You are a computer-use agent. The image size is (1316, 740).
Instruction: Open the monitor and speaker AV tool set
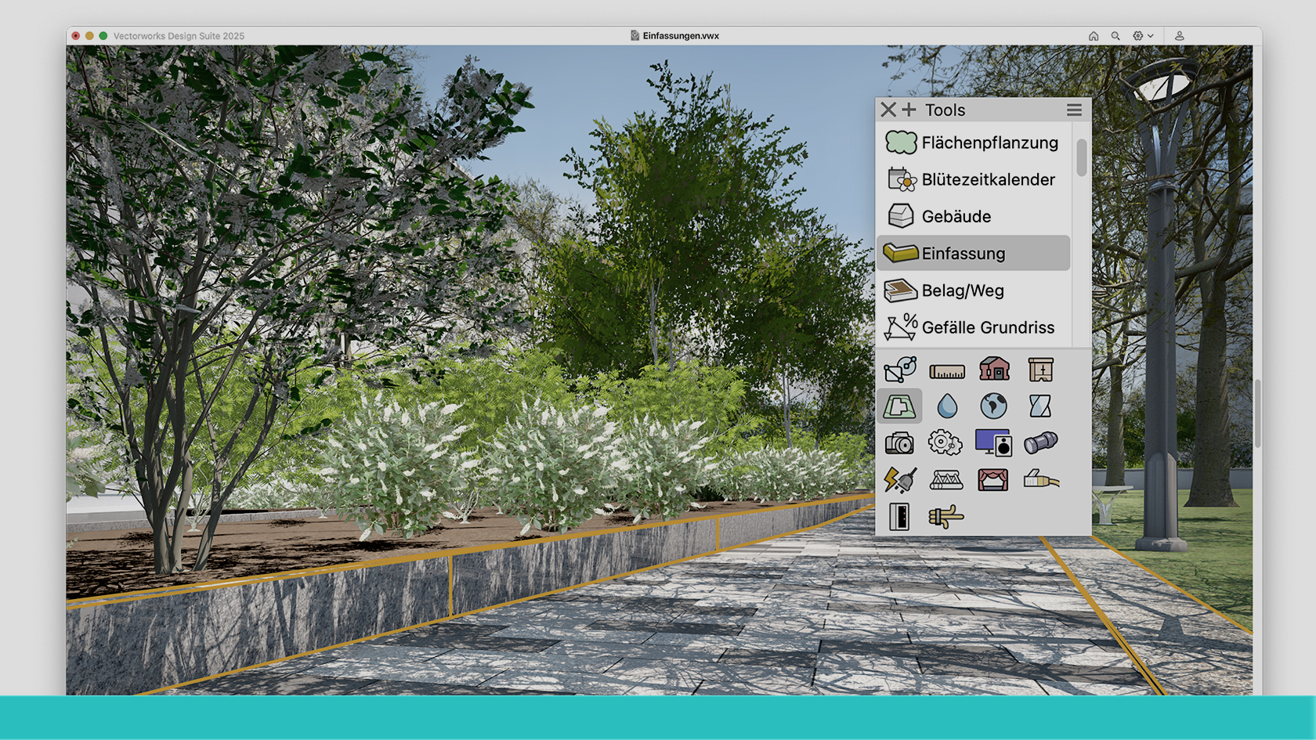[994, 442]
